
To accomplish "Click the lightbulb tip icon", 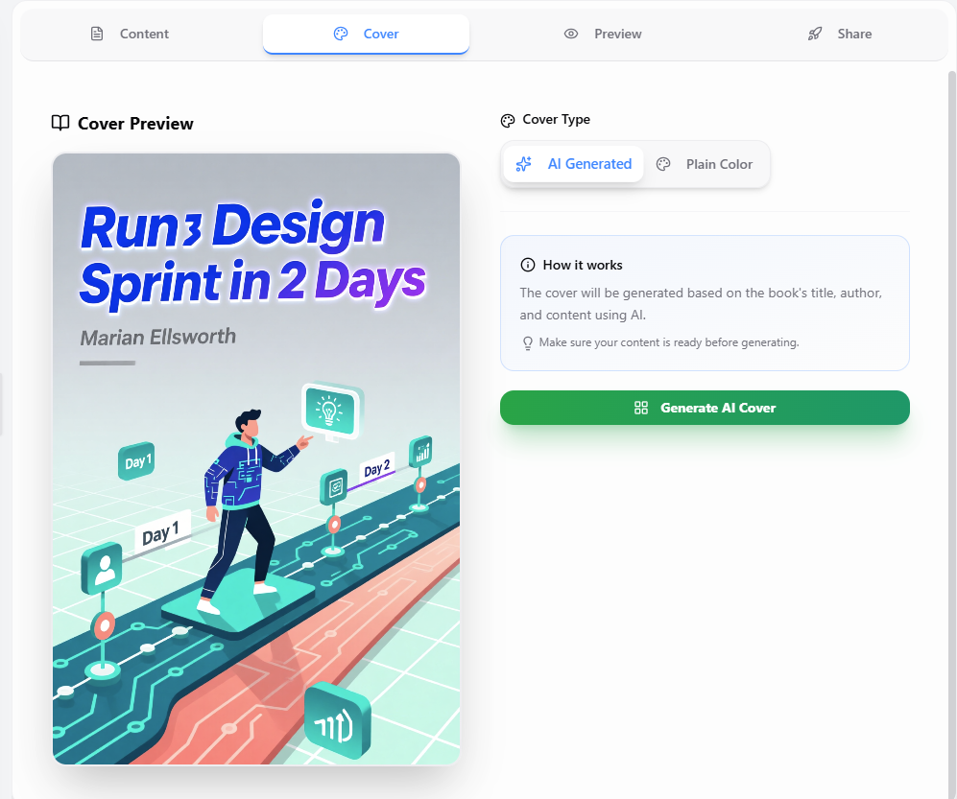I will coord(527,342).
